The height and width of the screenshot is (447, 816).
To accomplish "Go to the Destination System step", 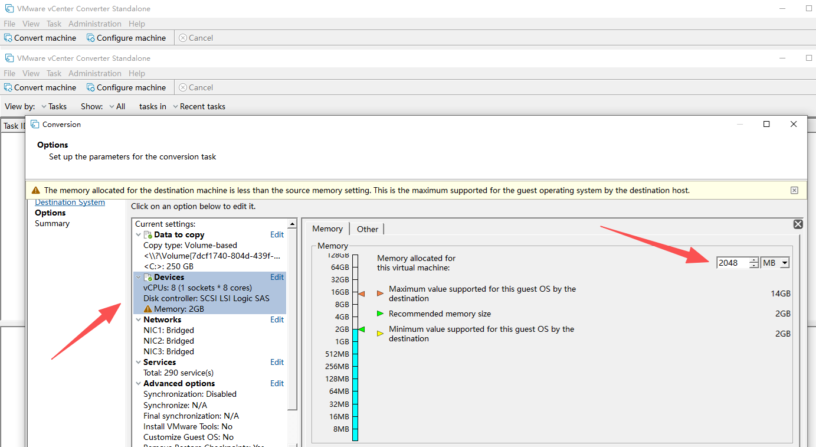I will coord(70,203).
